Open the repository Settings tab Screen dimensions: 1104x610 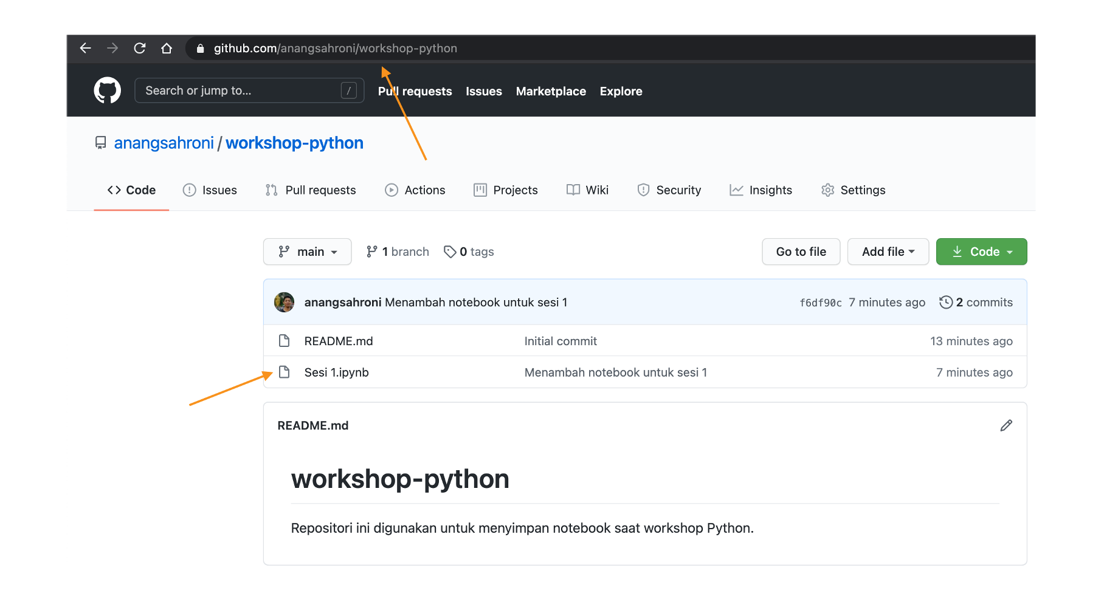click(853, 190)
